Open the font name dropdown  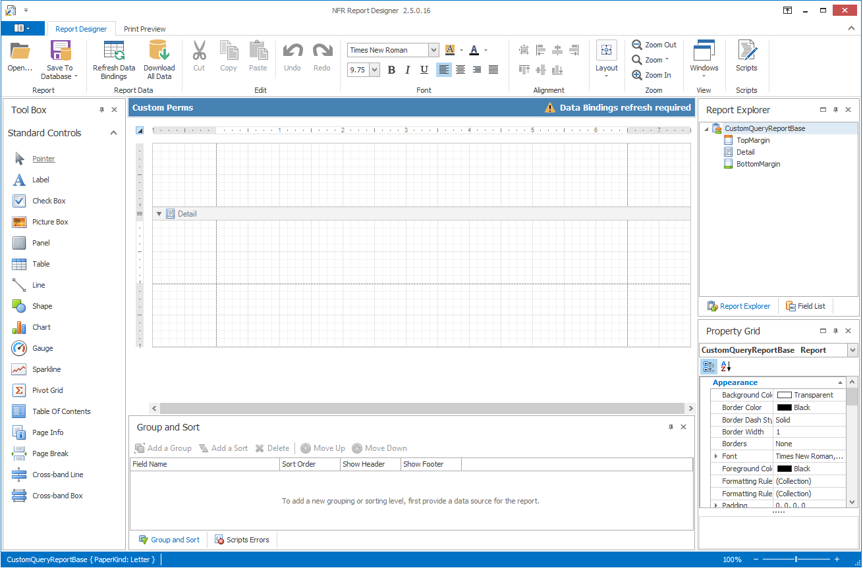433,50
